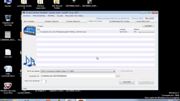Image resolution: width=180 pixels, height=101 pixels.
Task: Expand the Perfil de salida dropdown
Action: 114,71
